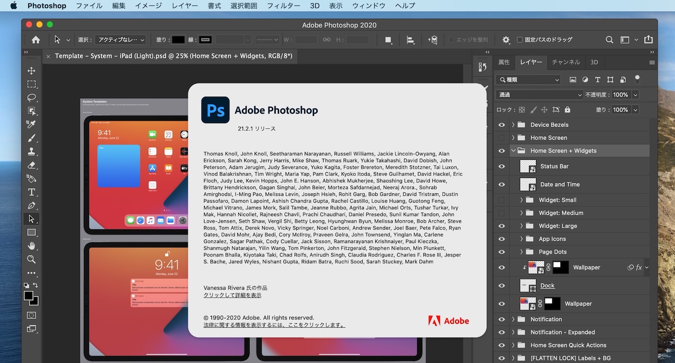Hide the Date and Time layer
This screenshot has height=363, width=675.
pyautogui.click(x=501, y=184)
